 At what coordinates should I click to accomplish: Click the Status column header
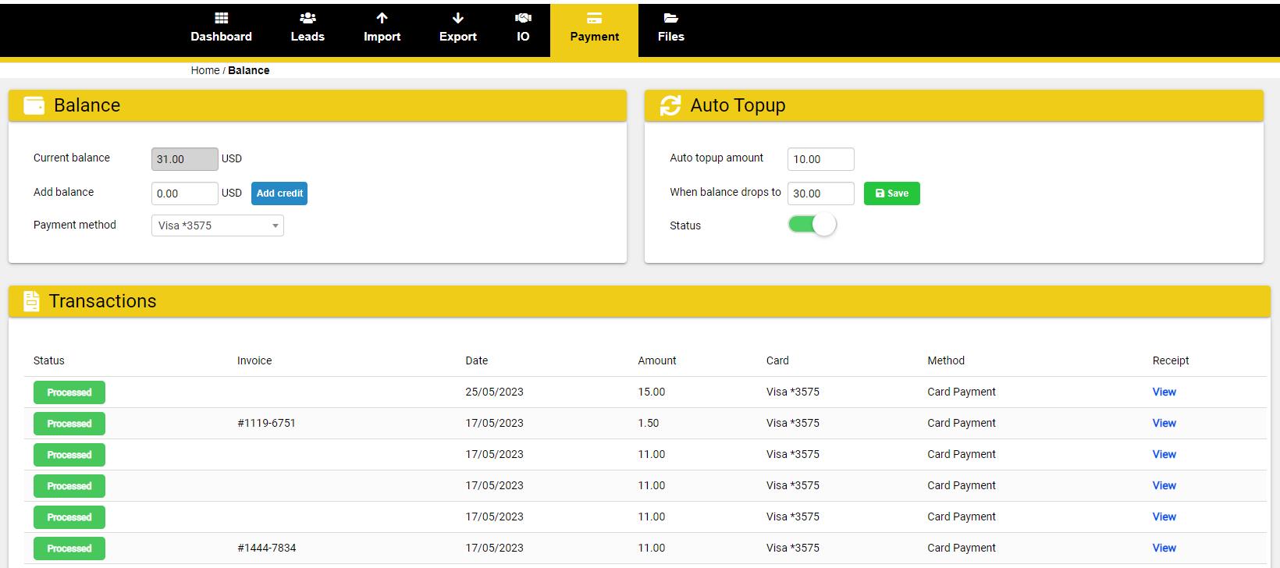[48, 360]
